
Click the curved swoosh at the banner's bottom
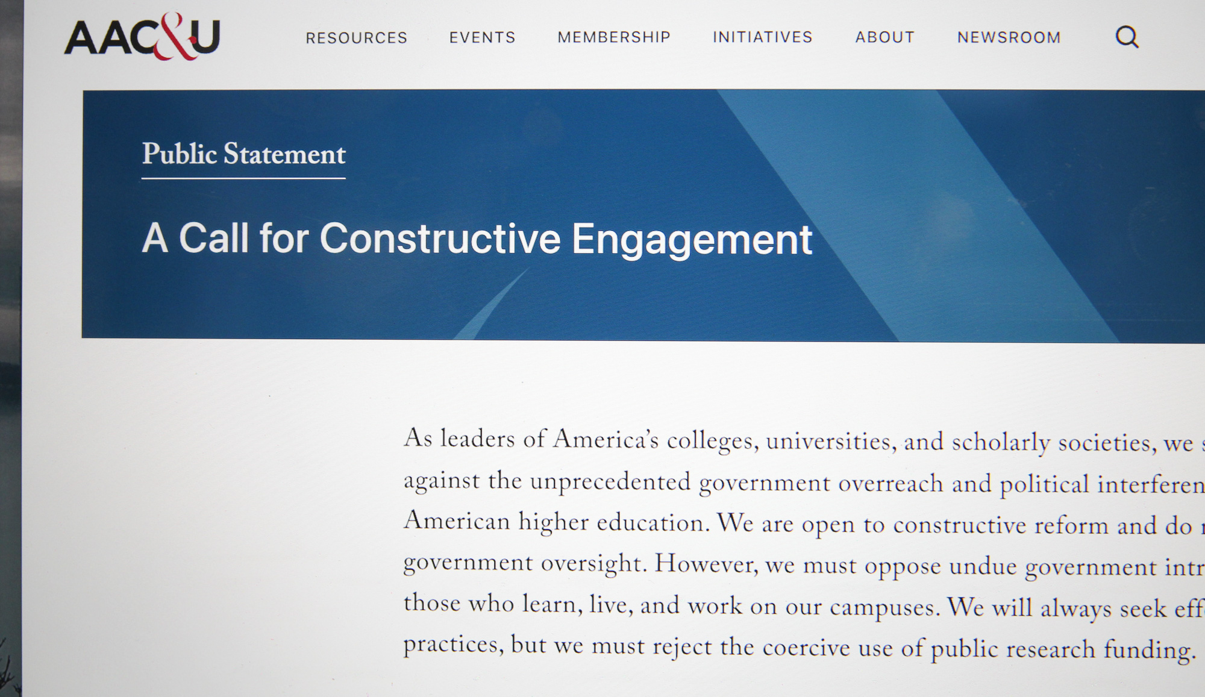[x=491, y=304]
